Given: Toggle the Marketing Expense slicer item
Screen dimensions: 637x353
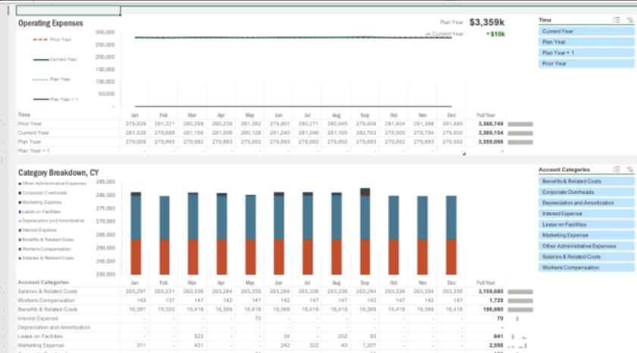Looking at the screenshot, I should tap(586, 235).
